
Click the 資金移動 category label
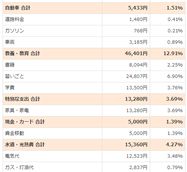(15, 133)
